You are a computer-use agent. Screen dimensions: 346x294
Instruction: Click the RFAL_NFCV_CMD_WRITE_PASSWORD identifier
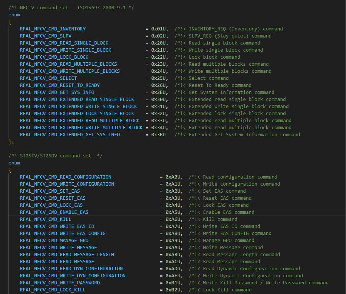coord(60,283)
